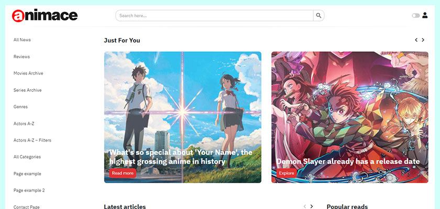
Task: Focus the 'Search here...' input field
Action: click(x=214, y=16)
